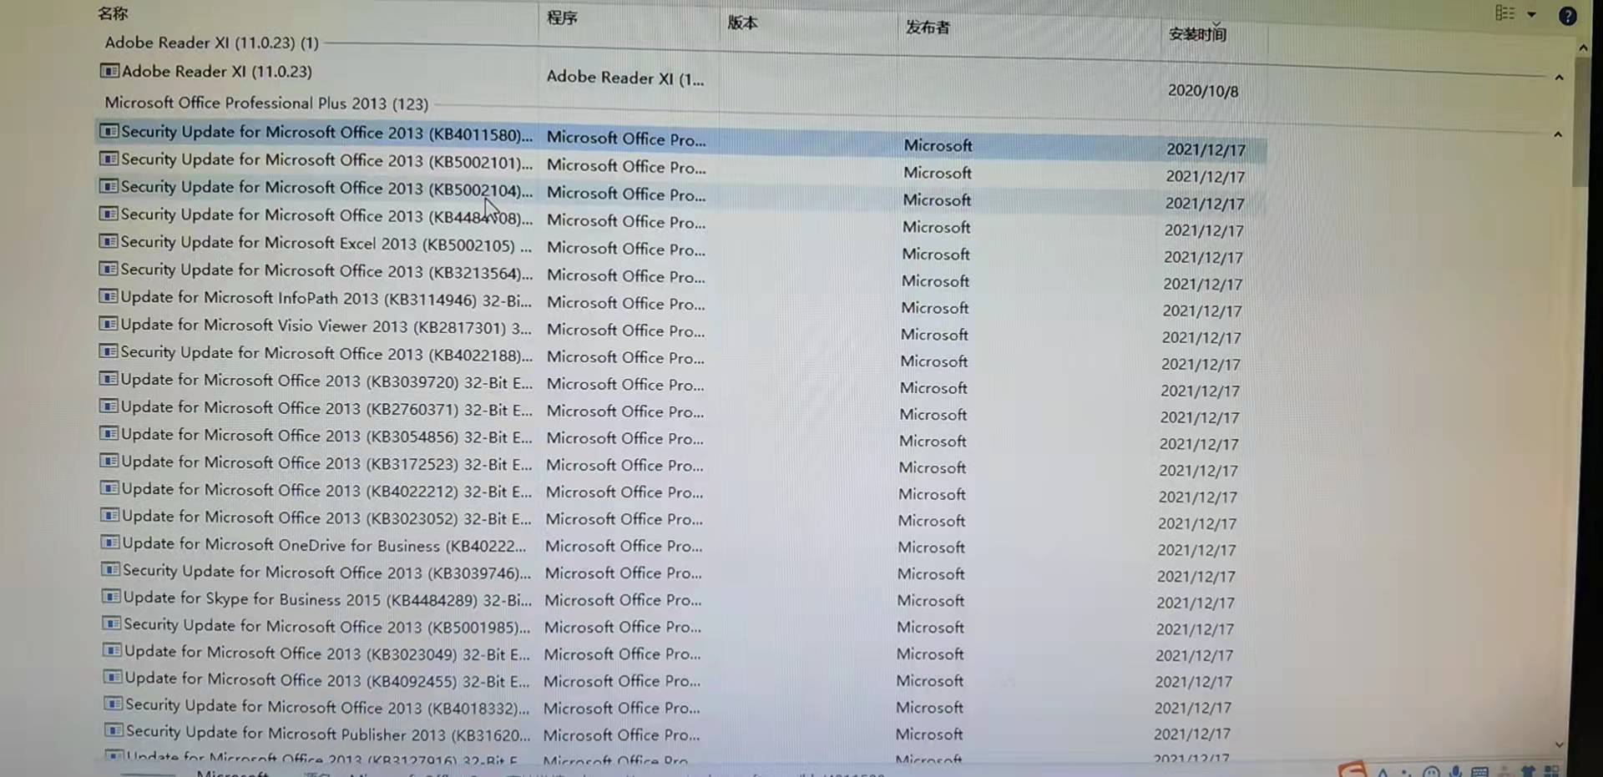Click icon of update KB4092455

click(x=113, y=677)
